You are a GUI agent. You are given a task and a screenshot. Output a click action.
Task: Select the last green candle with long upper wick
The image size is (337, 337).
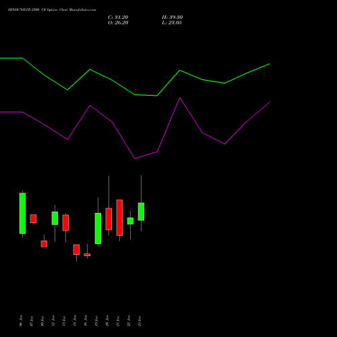(141, 212)
